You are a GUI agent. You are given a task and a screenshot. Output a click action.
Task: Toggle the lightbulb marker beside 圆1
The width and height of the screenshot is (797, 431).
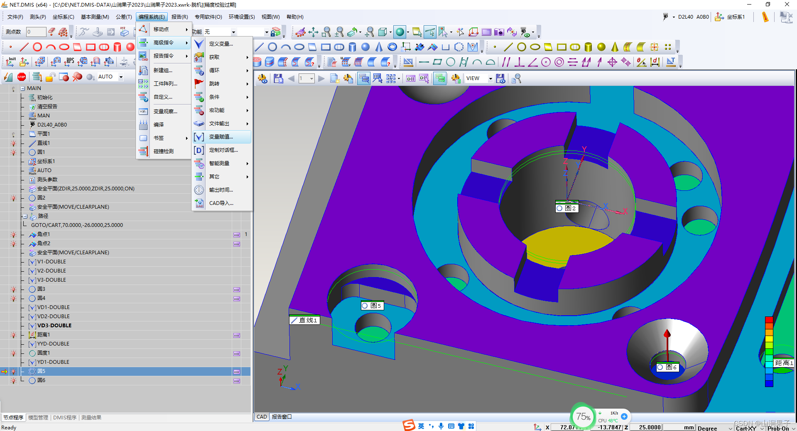(13, 152)
